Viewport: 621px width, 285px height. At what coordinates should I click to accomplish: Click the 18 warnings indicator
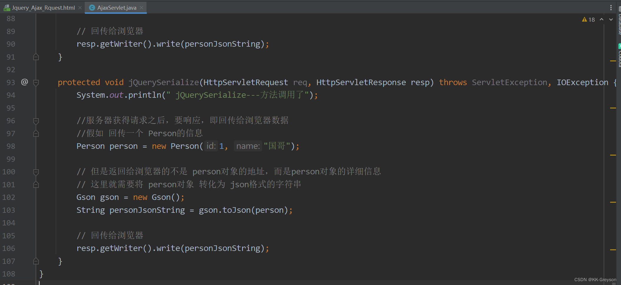tap(588, 20)
